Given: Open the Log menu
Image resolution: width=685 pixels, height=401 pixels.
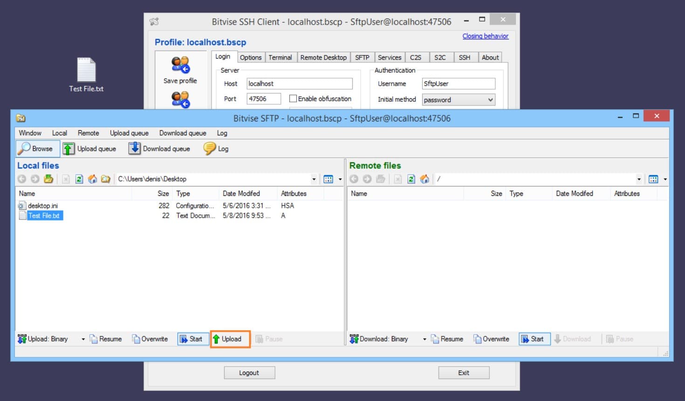Looking at the screenshot, I should click(222, 133).
